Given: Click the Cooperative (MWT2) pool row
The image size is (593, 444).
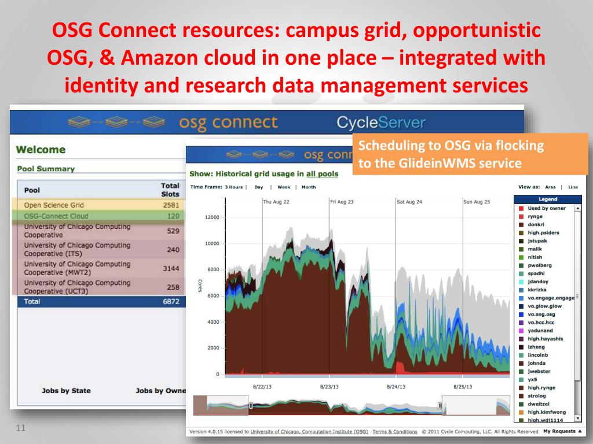Looking at the screenshot, I should point(101,268).
